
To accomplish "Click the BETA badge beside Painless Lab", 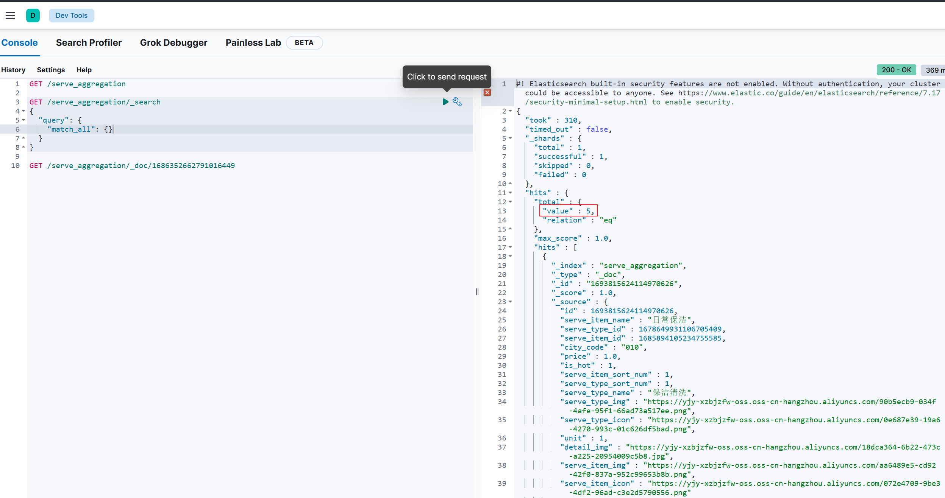I will 304,43.
